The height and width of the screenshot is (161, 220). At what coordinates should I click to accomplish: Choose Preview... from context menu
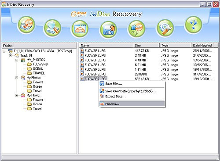click(x=132, y=104)
